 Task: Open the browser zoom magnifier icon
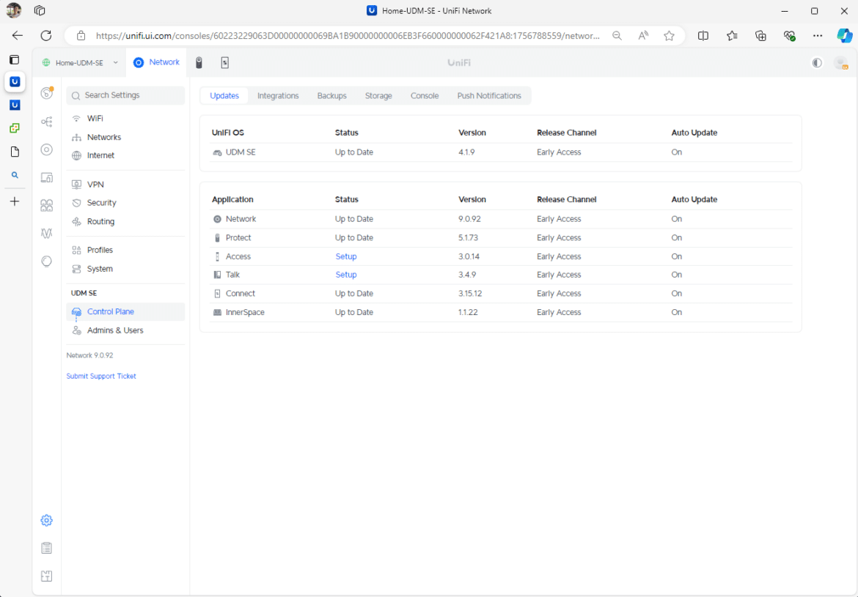coord(617,36)
